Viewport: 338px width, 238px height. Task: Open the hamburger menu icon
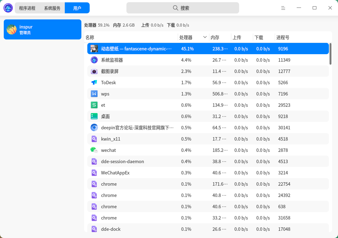tap(283, 8)
